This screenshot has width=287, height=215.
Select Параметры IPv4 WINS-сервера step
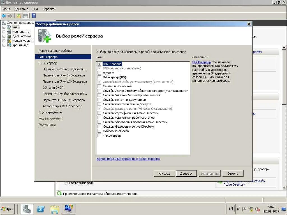point(65,81)
